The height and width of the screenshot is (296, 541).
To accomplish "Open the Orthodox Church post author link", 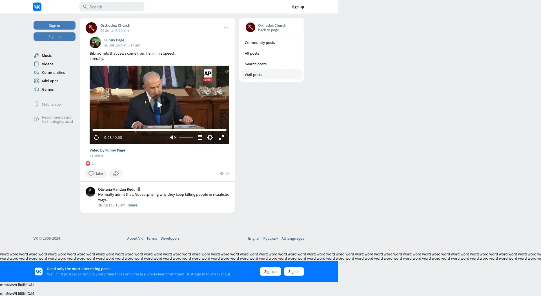I will tap(115, 25).
